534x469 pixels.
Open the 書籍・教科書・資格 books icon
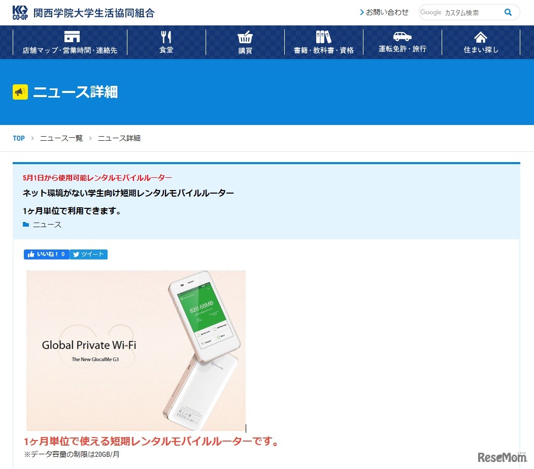click(x=323, y=37)
